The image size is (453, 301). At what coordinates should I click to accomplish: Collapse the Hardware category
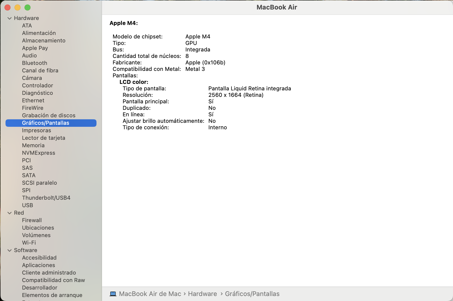(9, 18)
